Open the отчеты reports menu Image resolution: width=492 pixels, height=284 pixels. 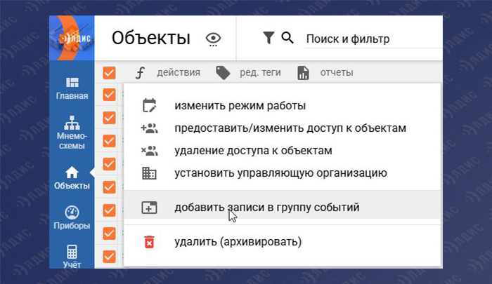tap(337, 73)
